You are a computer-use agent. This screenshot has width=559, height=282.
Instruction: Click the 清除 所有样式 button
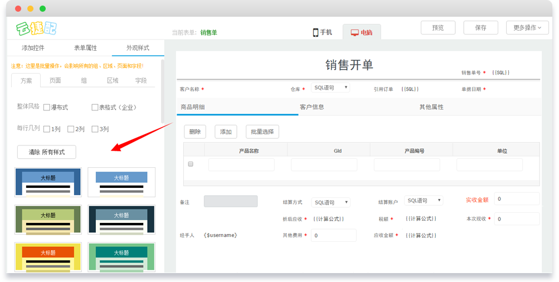click(46, 152)
